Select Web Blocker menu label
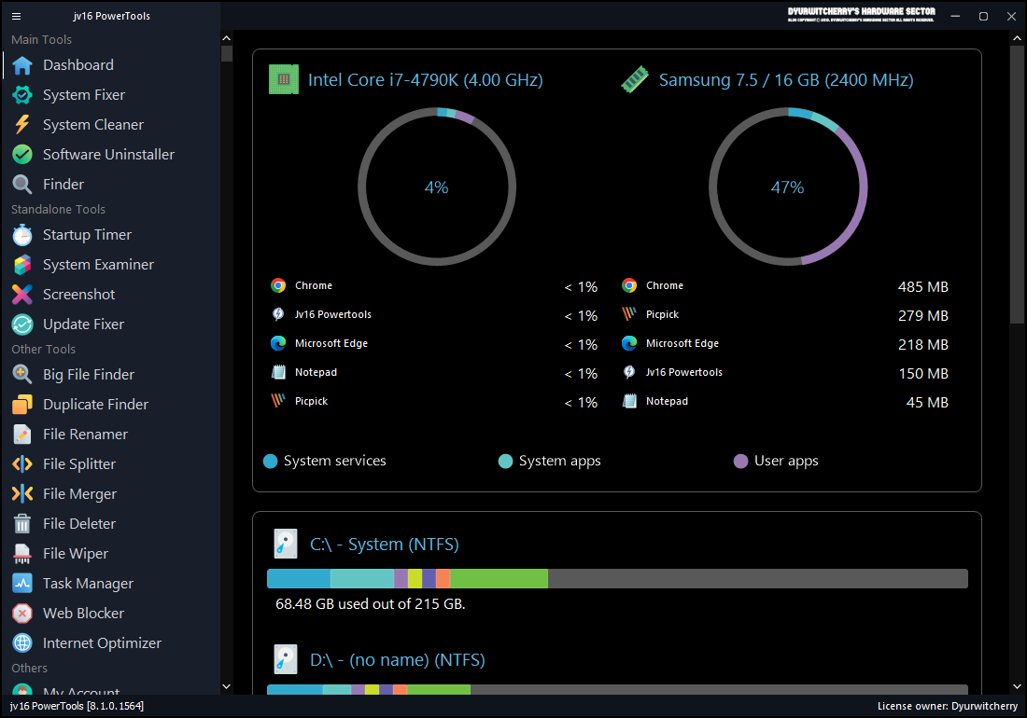Viewport: 1027px width, 718px height. tap(84, 614)
